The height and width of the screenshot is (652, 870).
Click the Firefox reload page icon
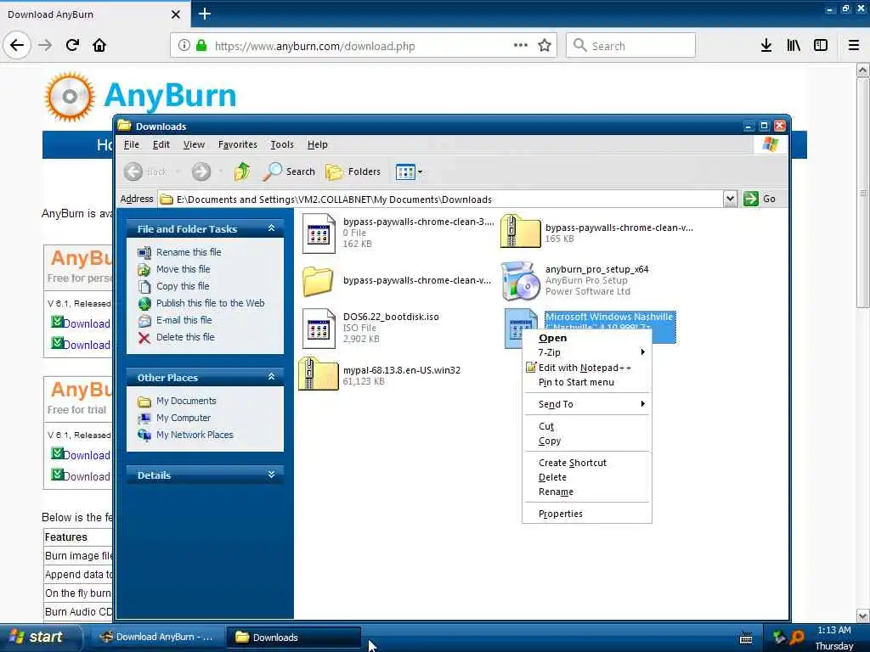[72, 46]
